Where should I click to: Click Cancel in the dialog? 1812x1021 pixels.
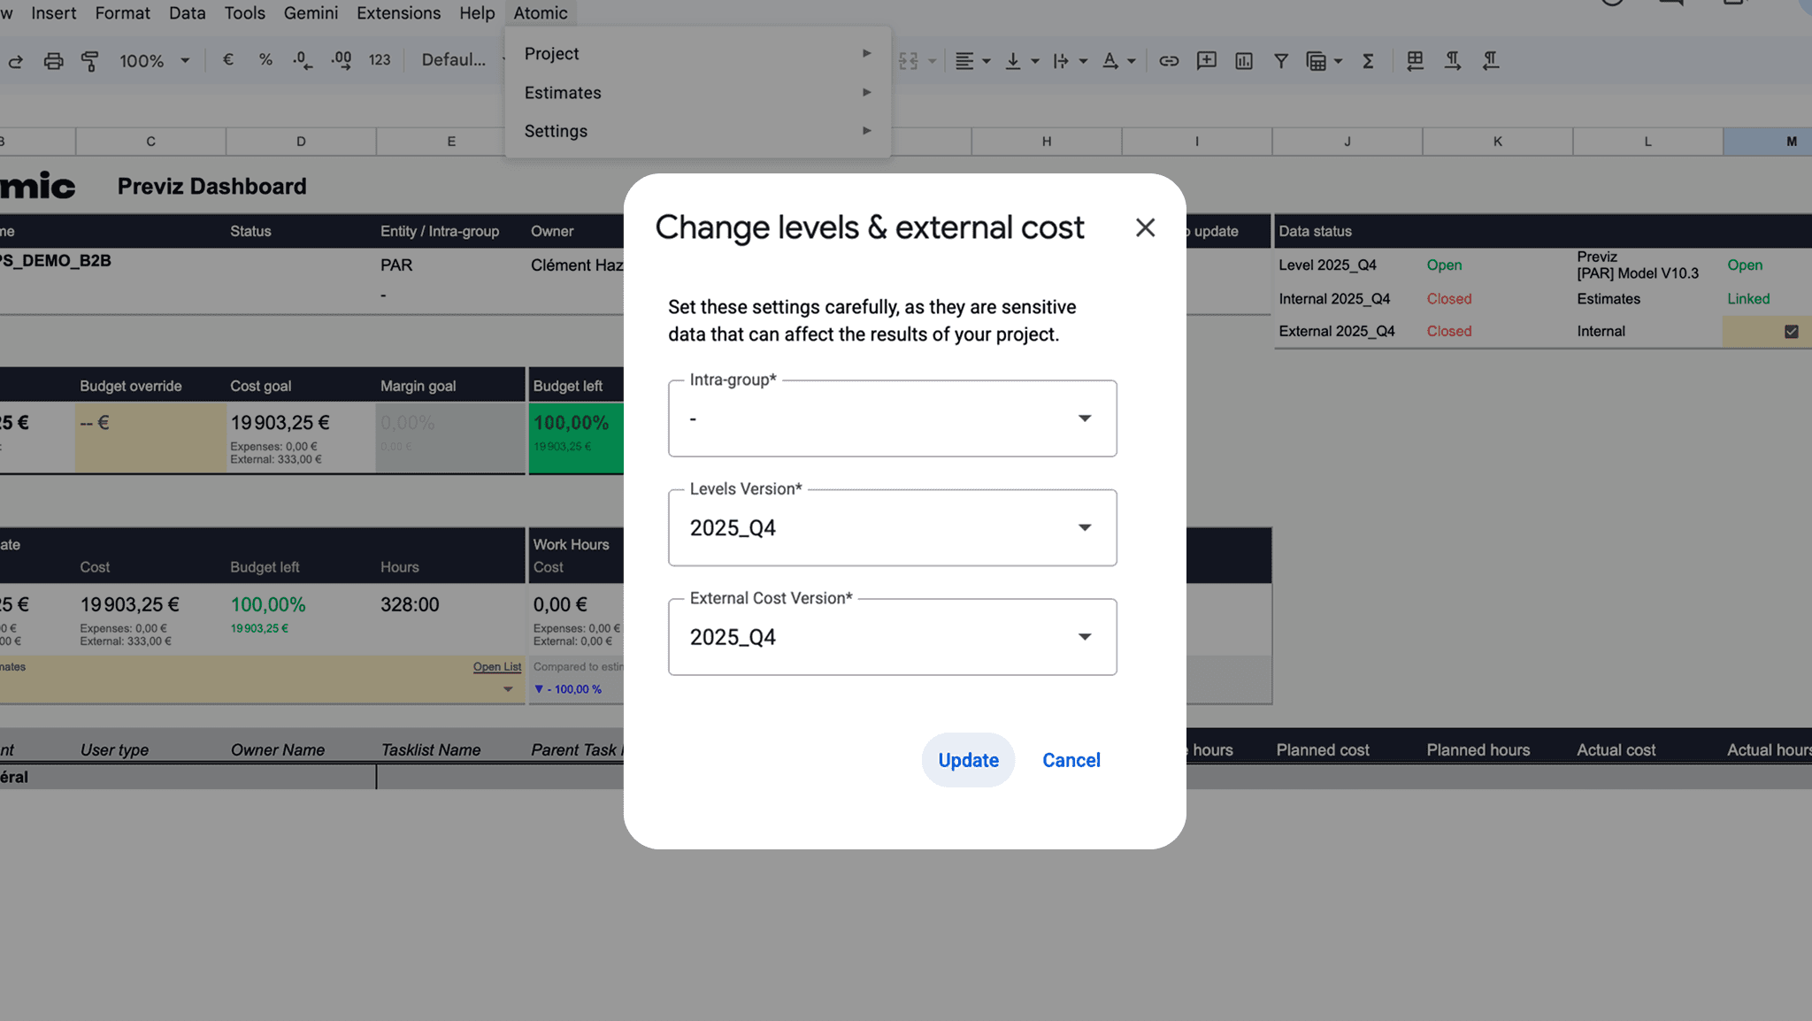click(x=1071, y=760)
